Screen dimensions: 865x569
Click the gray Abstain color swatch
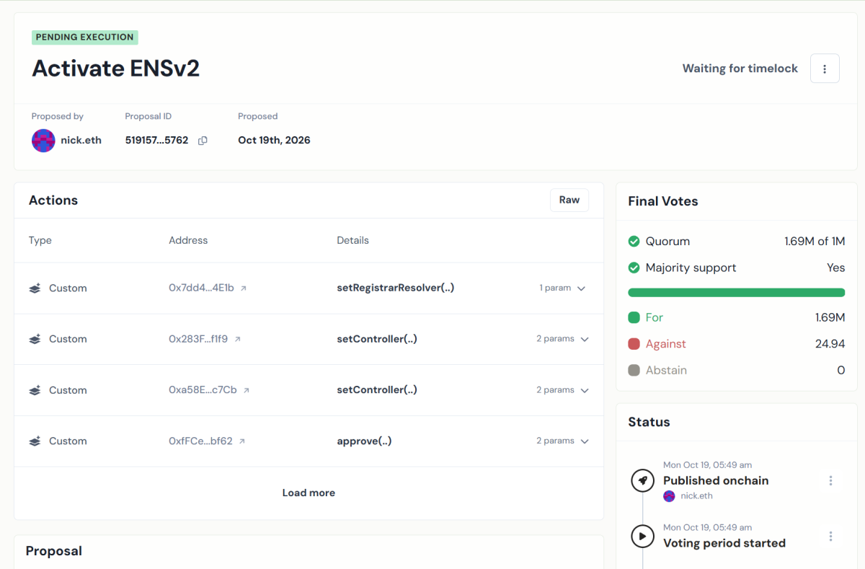(634, 371)
